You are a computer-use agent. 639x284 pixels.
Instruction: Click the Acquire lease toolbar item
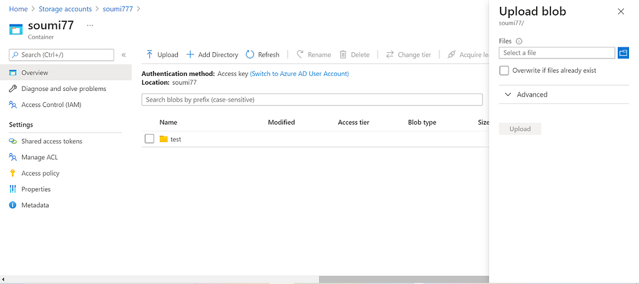[x=468, y=55]
